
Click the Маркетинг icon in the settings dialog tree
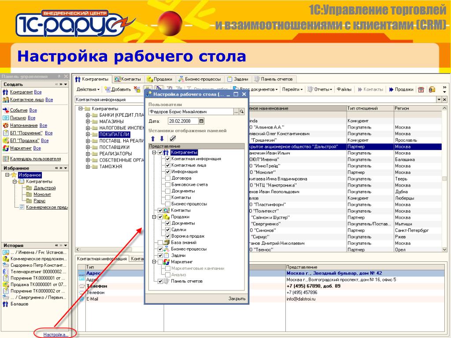click(x=166, y=262)
